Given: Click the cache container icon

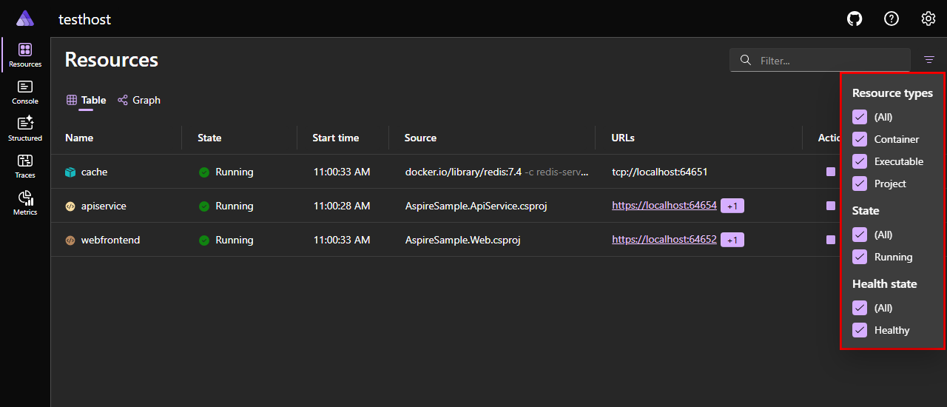Looking at the screenshot, I should point(70,172).
